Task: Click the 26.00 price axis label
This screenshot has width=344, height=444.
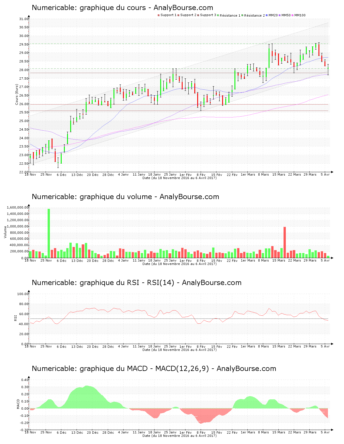Action: 24,104
